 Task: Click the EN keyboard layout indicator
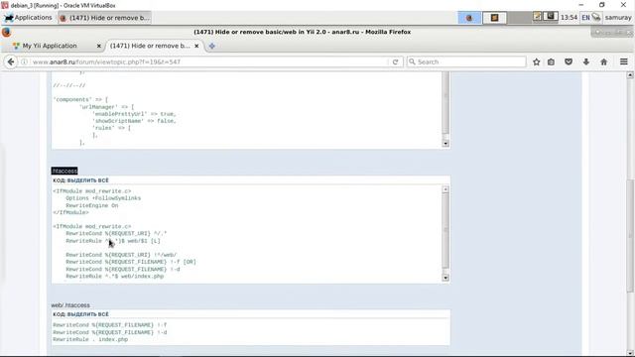(x=585, y=18)
